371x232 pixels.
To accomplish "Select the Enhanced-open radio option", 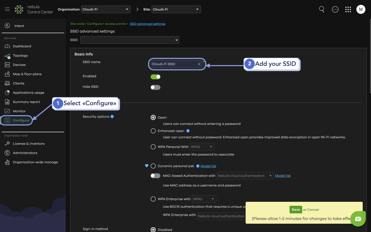I will (x=153, y=131).
